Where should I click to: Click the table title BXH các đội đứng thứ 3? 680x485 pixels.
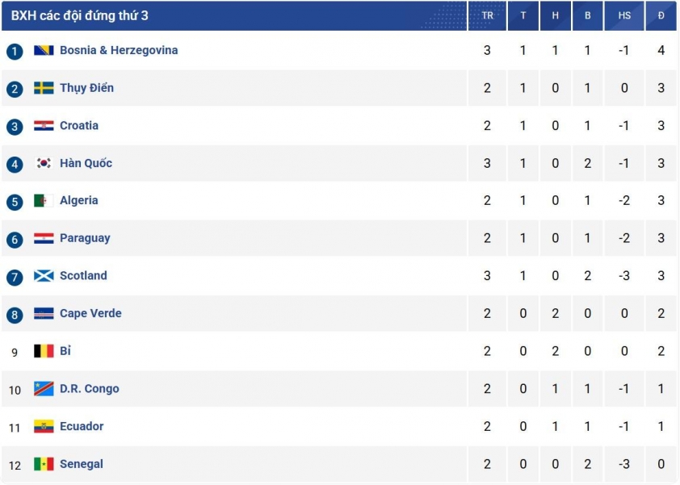pos(80,15)
